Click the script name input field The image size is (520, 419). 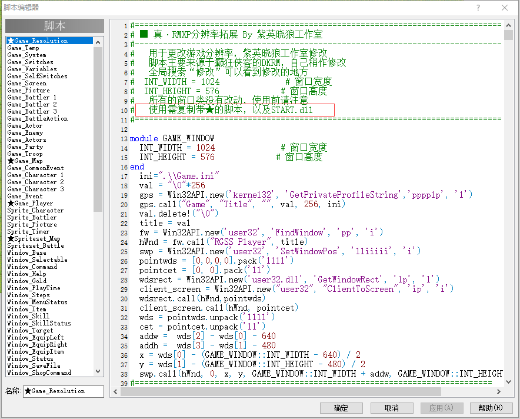tap(64, 391)
